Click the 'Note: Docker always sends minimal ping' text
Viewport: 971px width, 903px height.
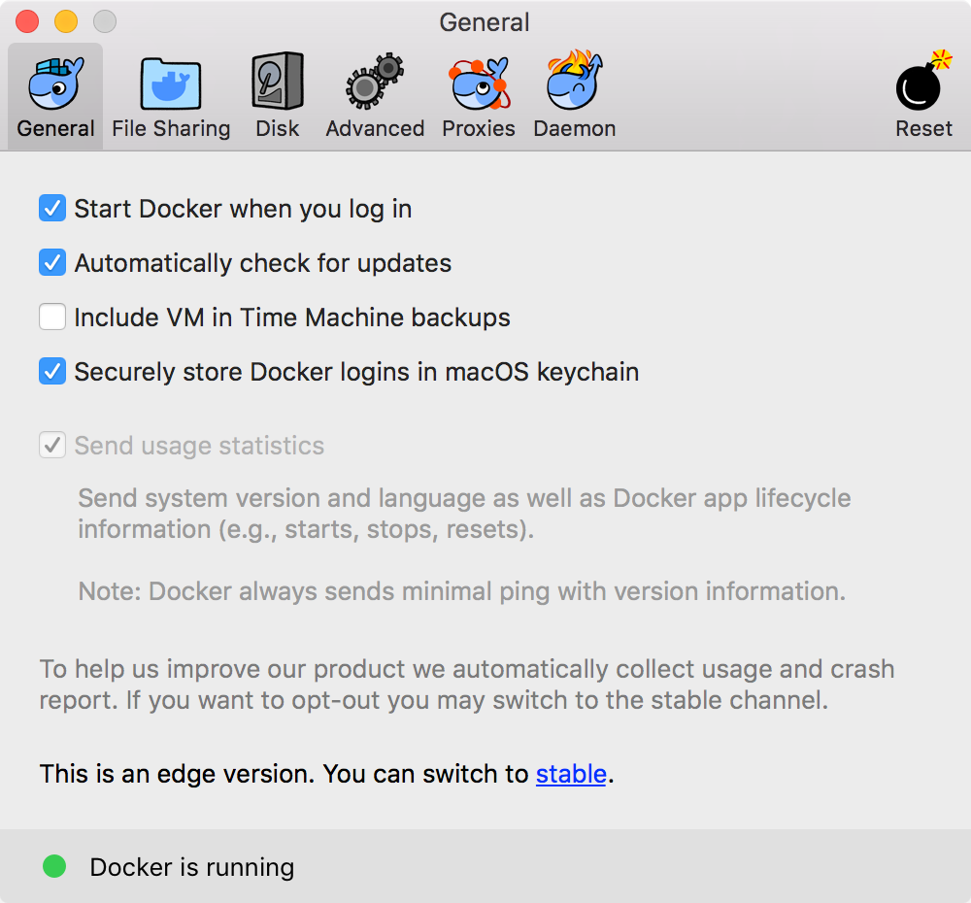[462, 591]
